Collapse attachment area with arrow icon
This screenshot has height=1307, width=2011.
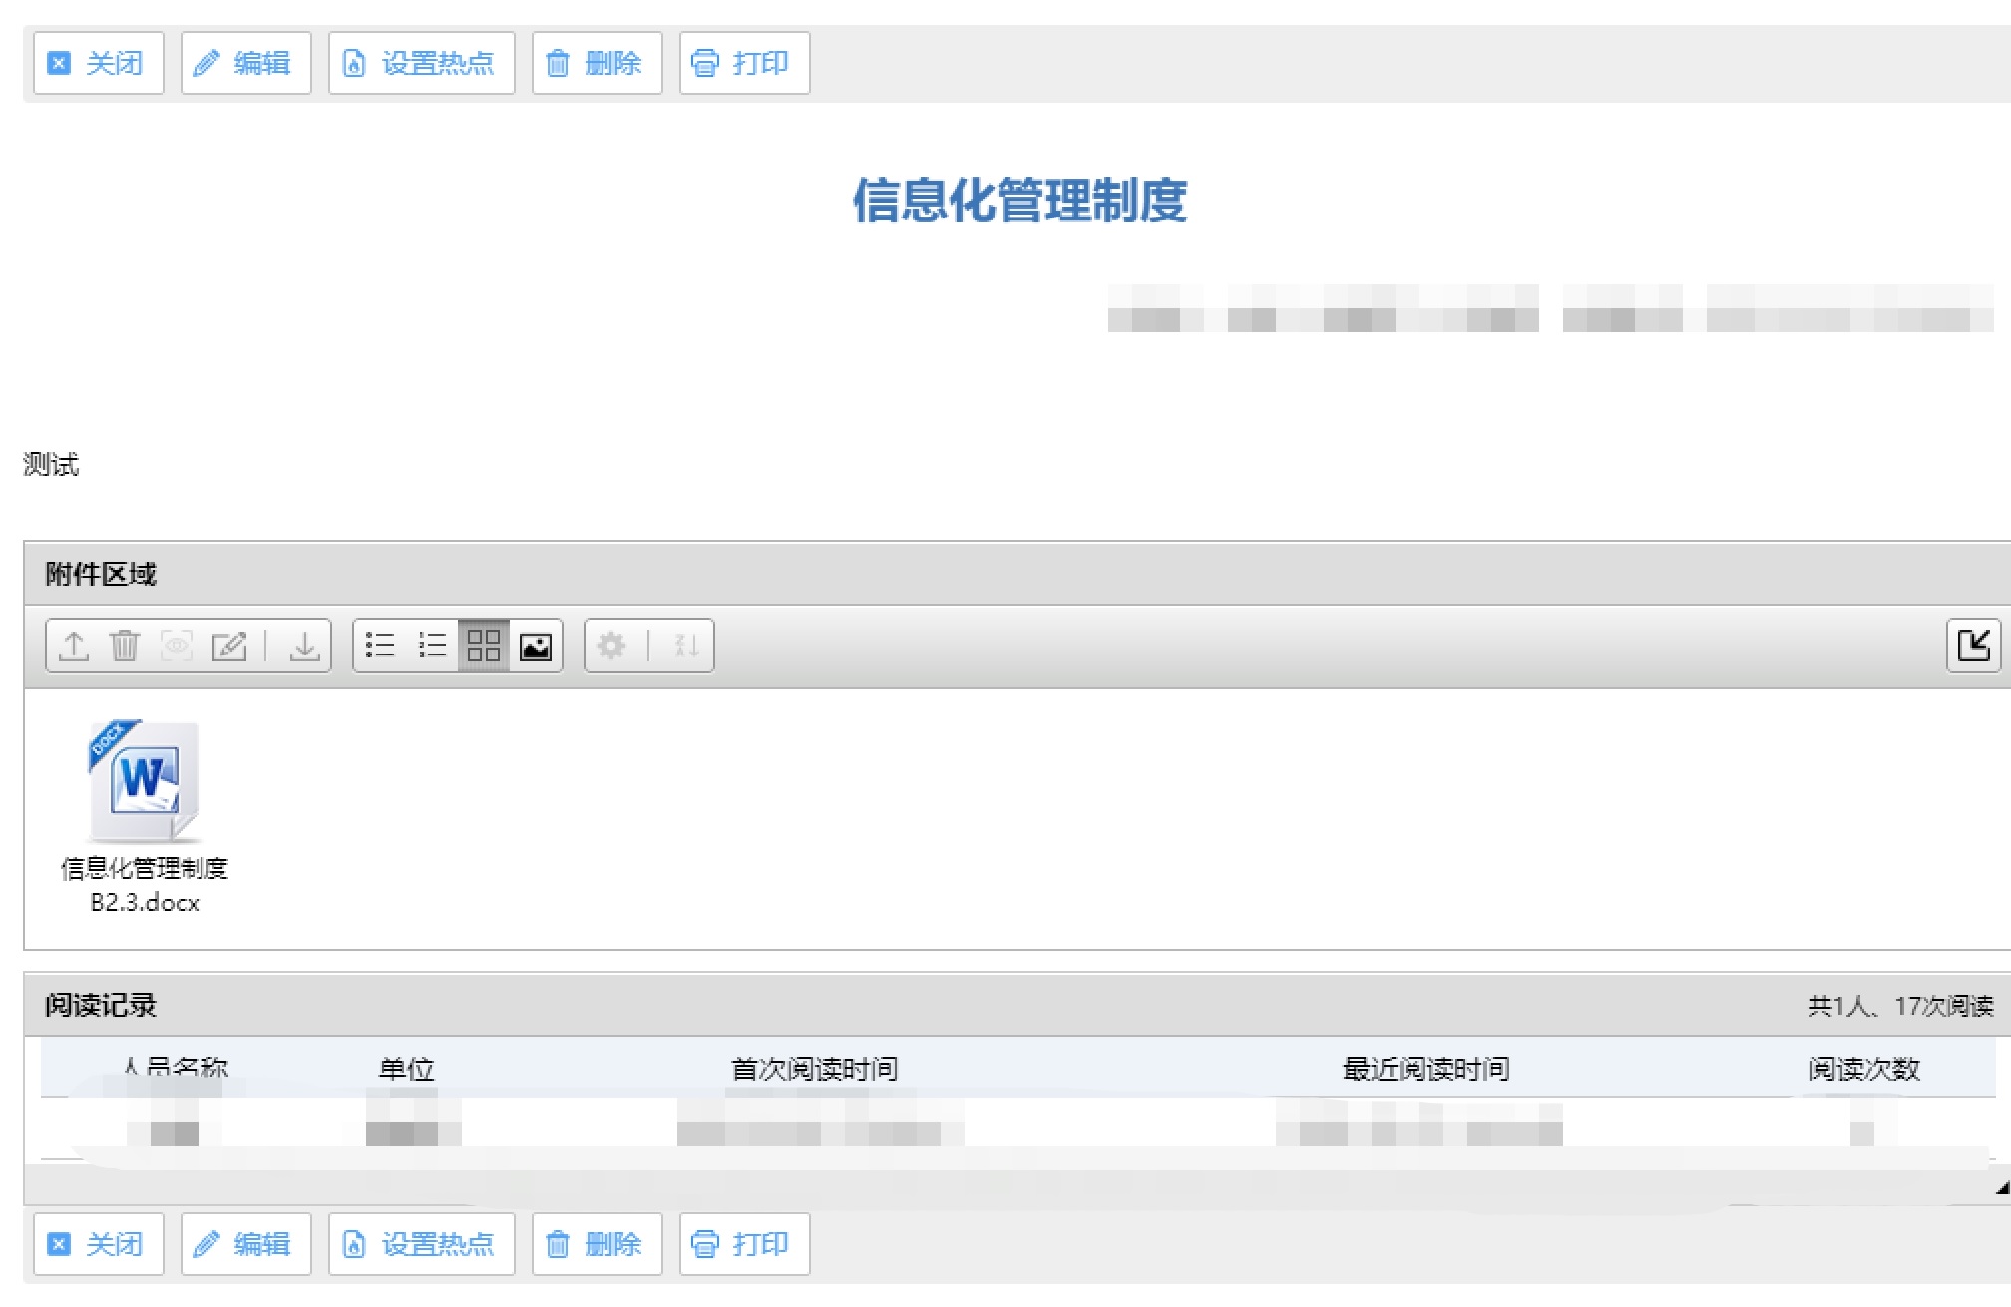[x=1972, y=646]
